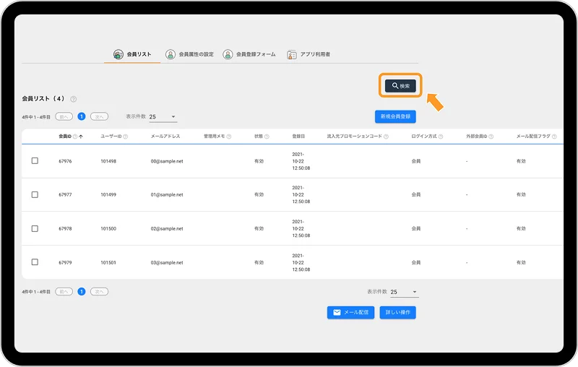Screen dimensions: 578x367
Task: Tick the checkbox for member 67979
Action: pyautogui.click(x=35, y=262)
